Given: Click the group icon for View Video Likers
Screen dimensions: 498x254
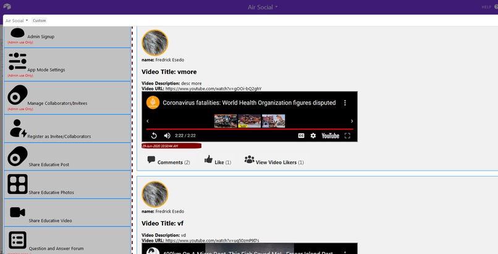Looking at the screenshot, I should 250,159.
